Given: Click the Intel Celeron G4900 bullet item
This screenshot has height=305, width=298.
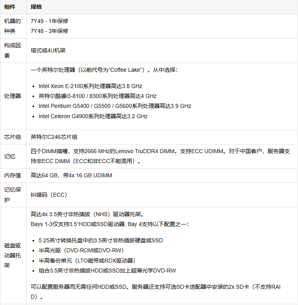Looking at the screenshot, I should click(x=93, y=116).
